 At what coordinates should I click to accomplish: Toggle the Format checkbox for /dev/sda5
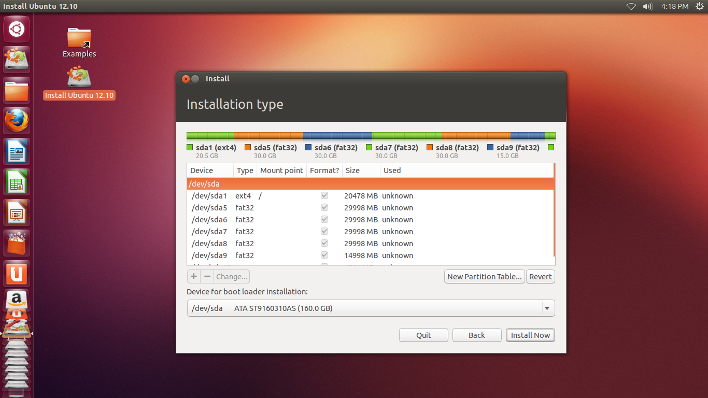click(x=324, y=208)
